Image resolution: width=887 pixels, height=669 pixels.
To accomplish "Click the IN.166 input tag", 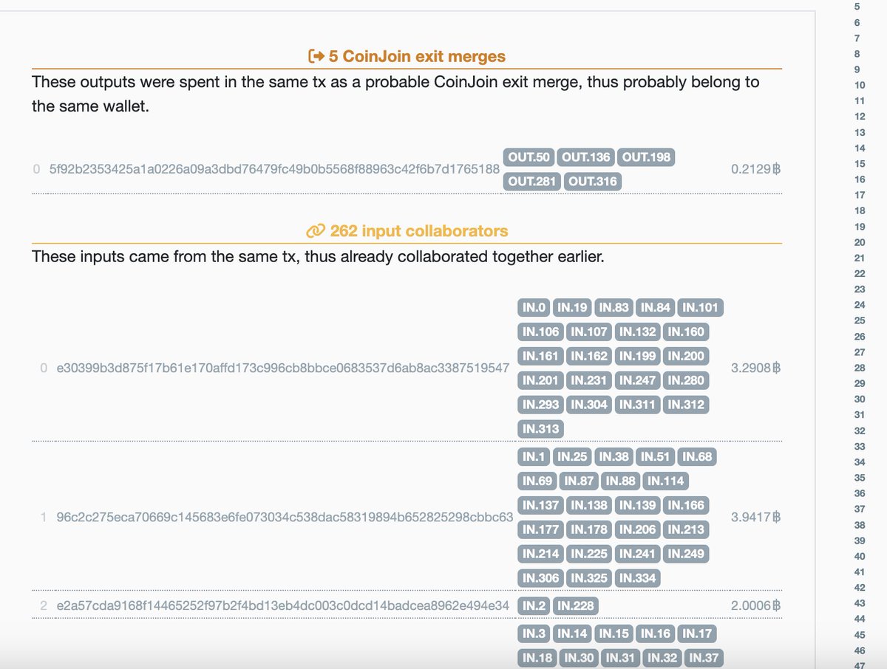I will coord(685,506).
